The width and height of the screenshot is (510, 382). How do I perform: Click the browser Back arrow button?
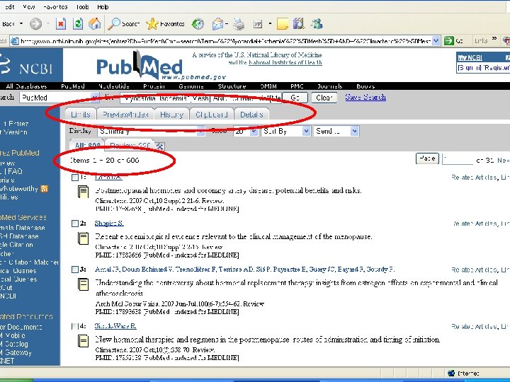click(x=8, y=24)
